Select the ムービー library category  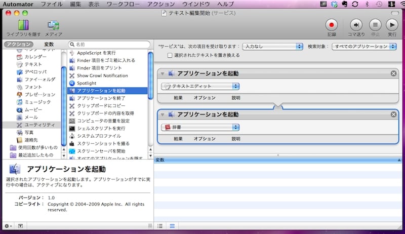click(29, 110)
